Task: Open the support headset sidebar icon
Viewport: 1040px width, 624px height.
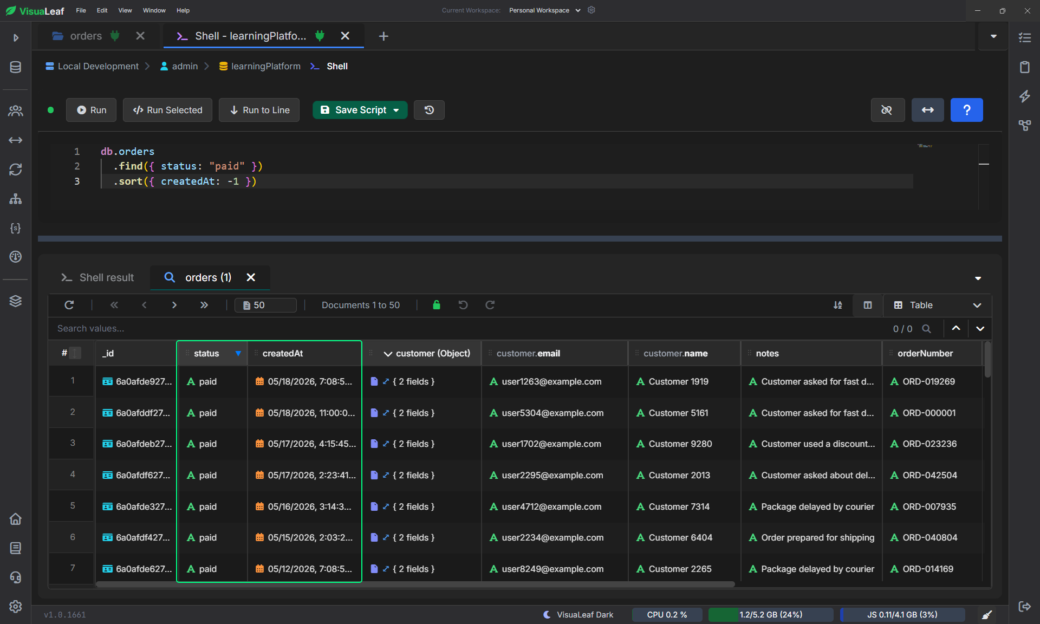Action: tap(16, 577)
